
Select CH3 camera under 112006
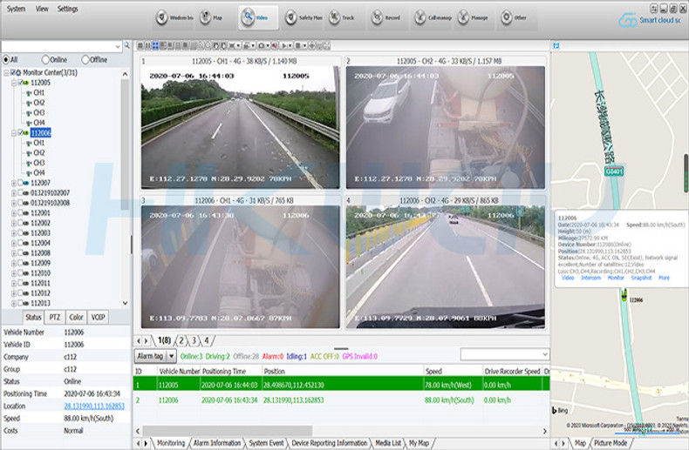click(39, 163)
